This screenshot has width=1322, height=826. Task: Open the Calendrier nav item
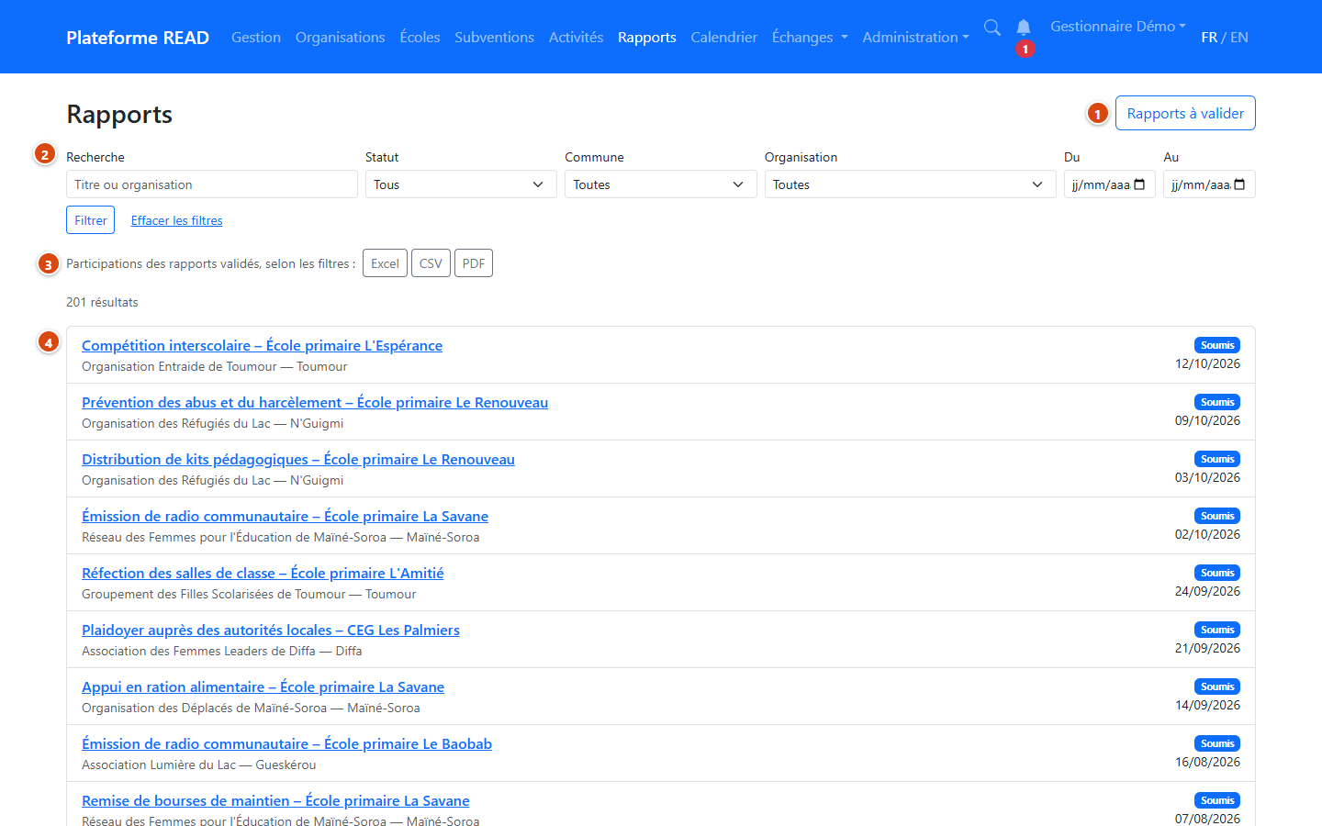coord(724,38)
